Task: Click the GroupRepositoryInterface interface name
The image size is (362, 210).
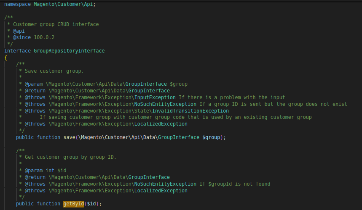Action: (x=69, y=51)
